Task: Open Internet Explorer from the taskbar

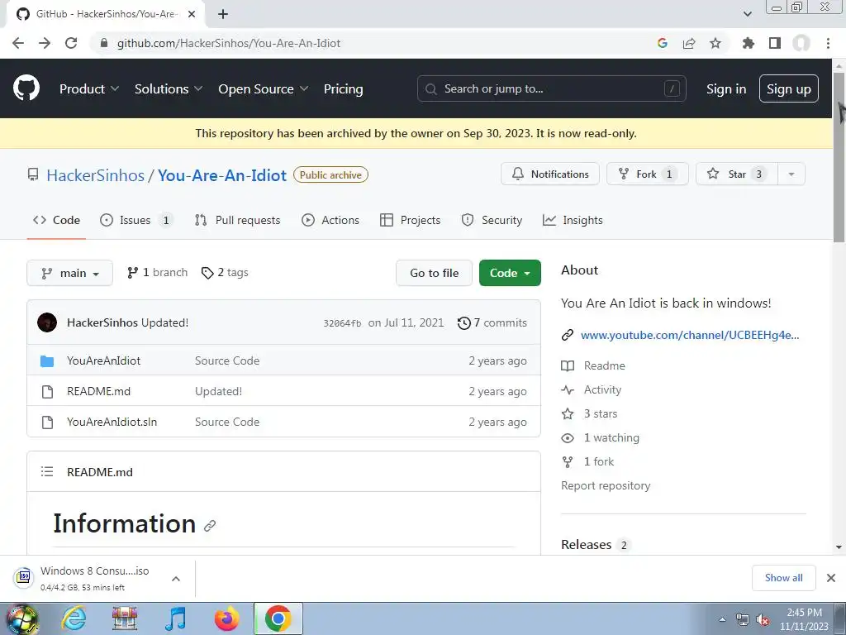Action: click(74, 618)
